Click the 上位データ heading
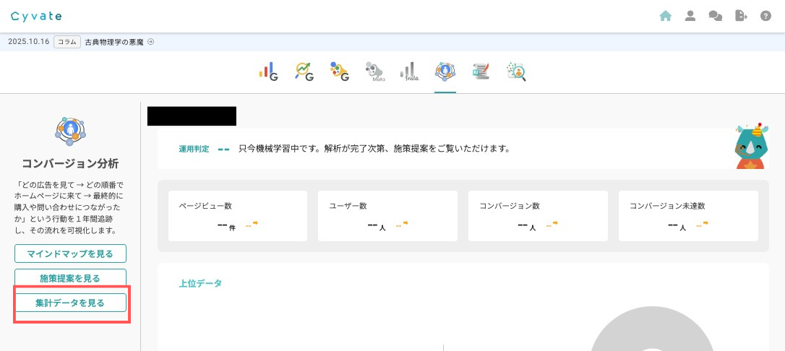This screenshot has width=785, height=351. (x=200, y=284)
